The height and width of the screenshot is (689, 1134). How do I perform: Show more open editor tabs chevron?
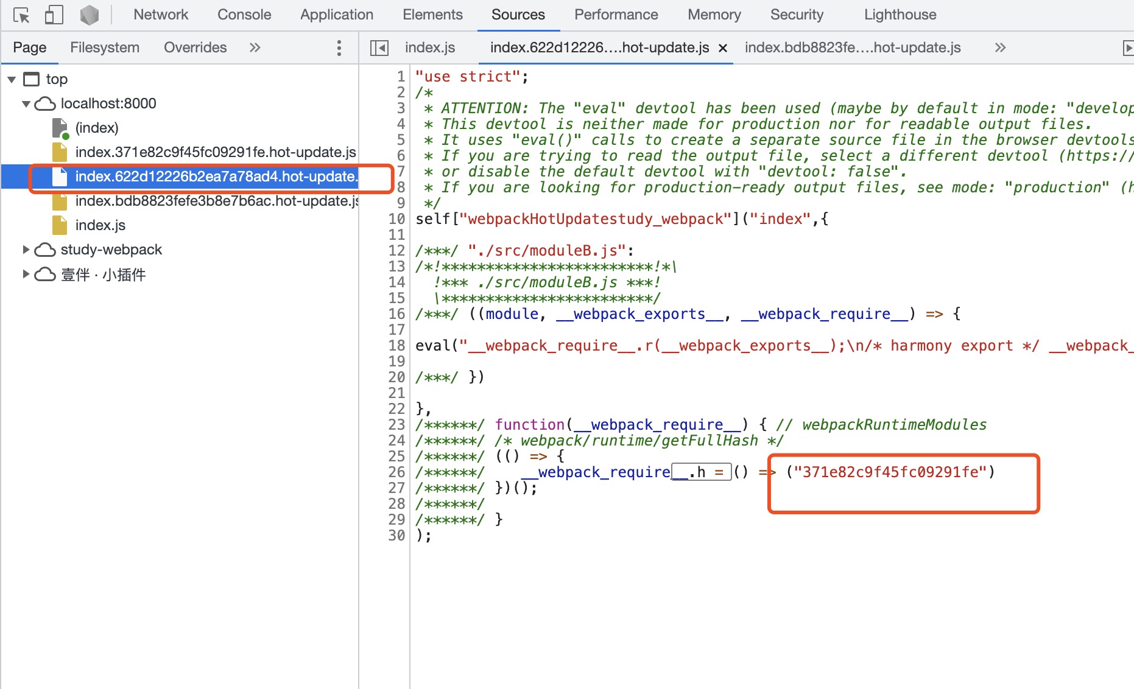click(x=1000, y=47)
